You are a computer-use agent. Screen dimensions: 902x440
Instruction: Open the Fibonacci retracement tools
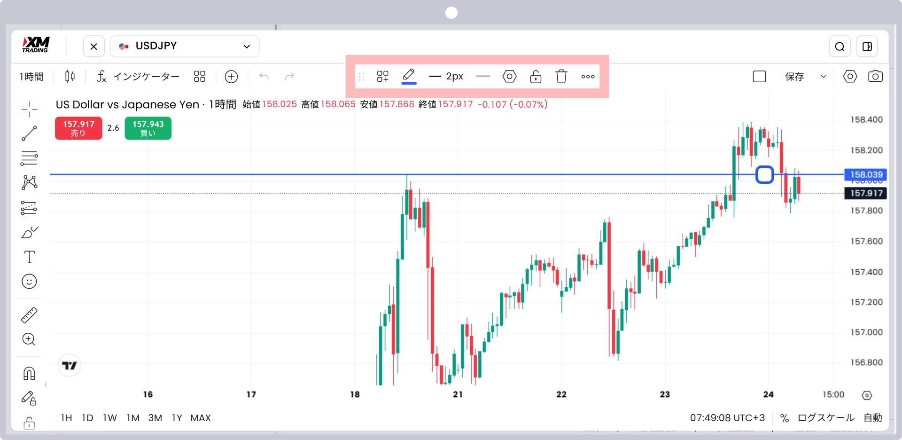(29, 158)
